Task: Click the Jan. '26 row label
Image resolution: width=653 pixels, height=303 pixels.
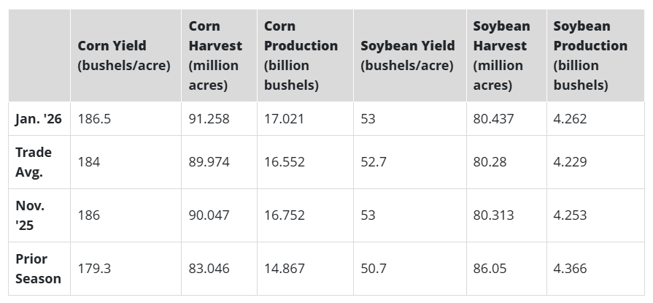Action: (x=39, y=118)
